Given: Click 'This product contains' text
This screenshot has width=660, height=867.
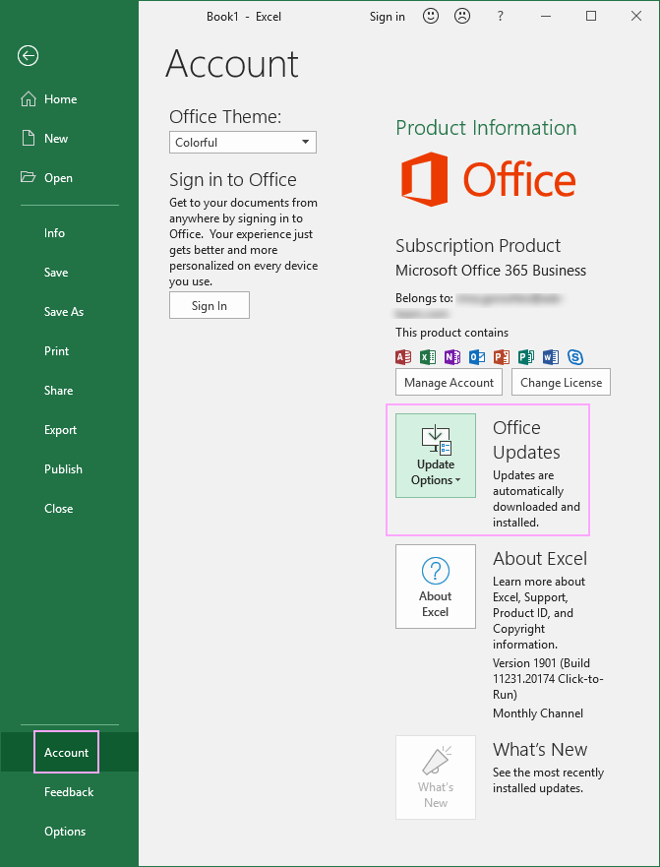Looking at the screenshot, I should [451, 333].
